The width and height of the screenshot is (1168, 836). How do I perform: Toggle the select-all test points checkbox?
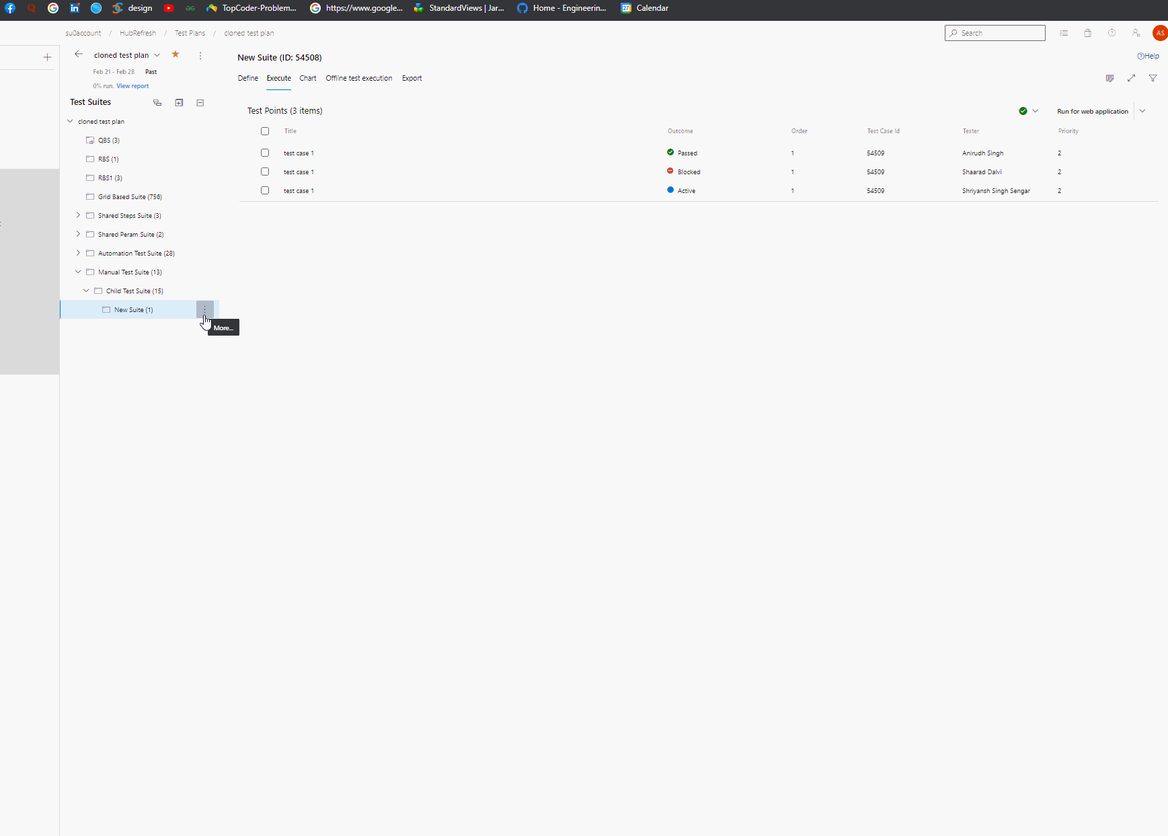(x=265, y=131)
